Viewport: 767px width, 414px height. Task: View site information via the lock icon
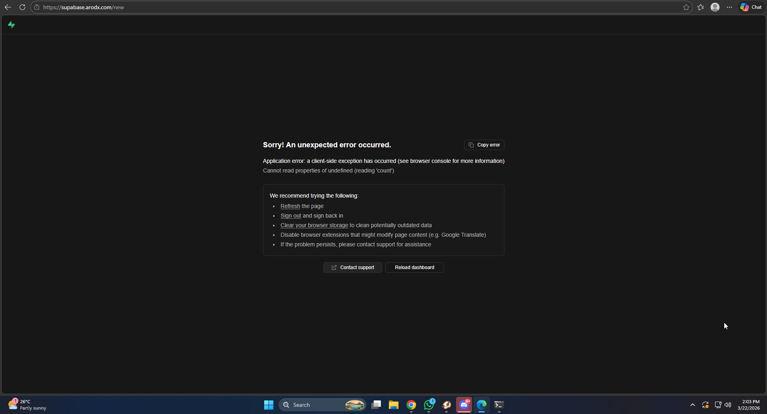tap(37, 7)
